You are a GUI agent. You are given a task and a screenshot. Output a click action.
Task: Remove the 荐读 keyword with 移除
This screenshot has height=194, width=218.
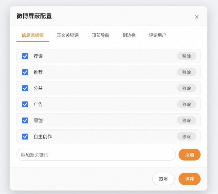(x=186, y=56)
